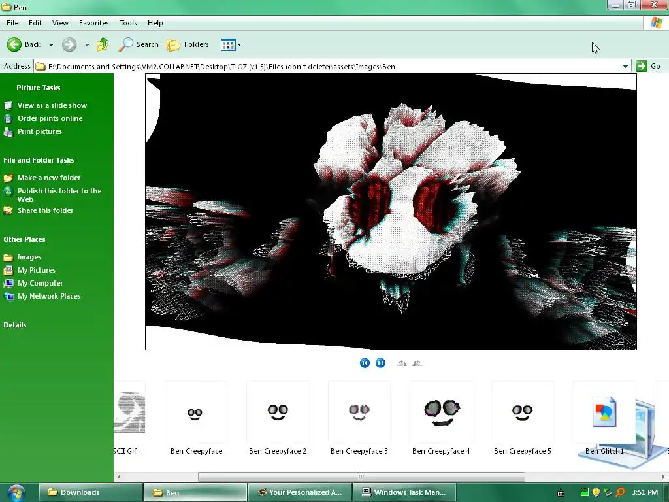
Task: Open My Pictures link
Action: [x=37, y=270]
